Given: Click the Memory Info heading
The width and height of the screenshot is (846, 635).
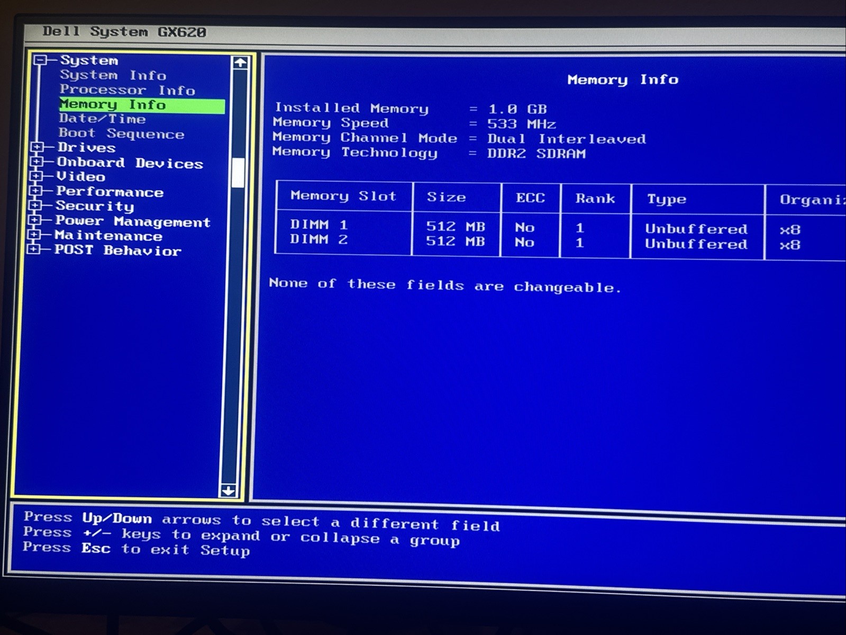Looking at the screenshot, I should [623, 80].
